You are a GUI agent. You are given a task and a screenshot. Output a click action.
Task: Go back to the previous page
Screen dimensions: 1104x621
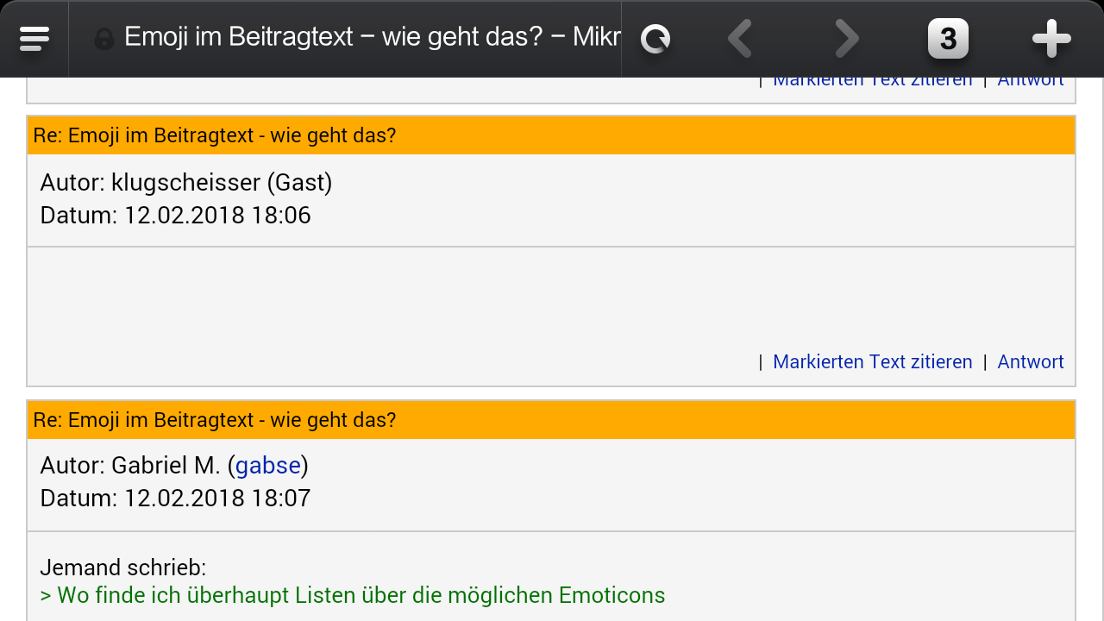[x=740, y=39]
